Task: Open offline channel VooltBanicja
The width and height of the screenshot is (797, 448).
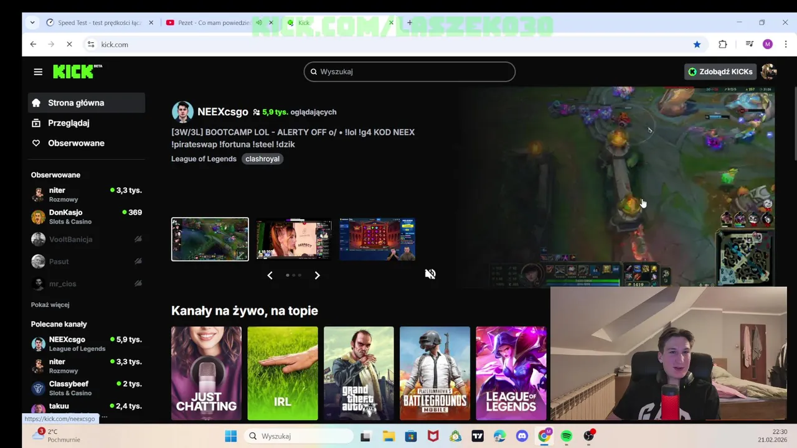Action: 87,239
